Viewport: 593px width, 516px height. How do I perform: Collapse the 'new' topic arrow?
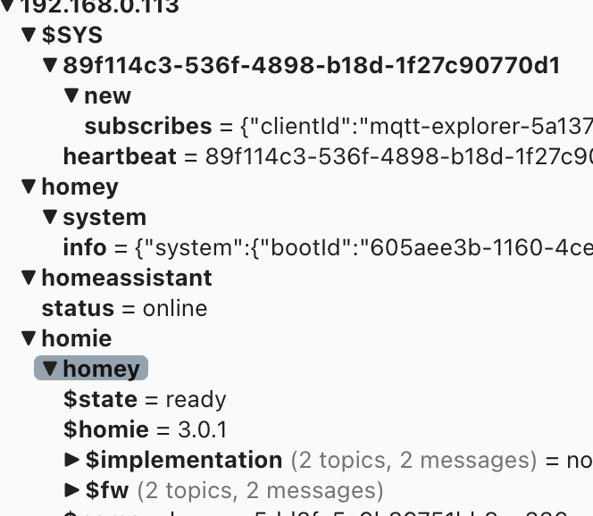click(71, 96)
